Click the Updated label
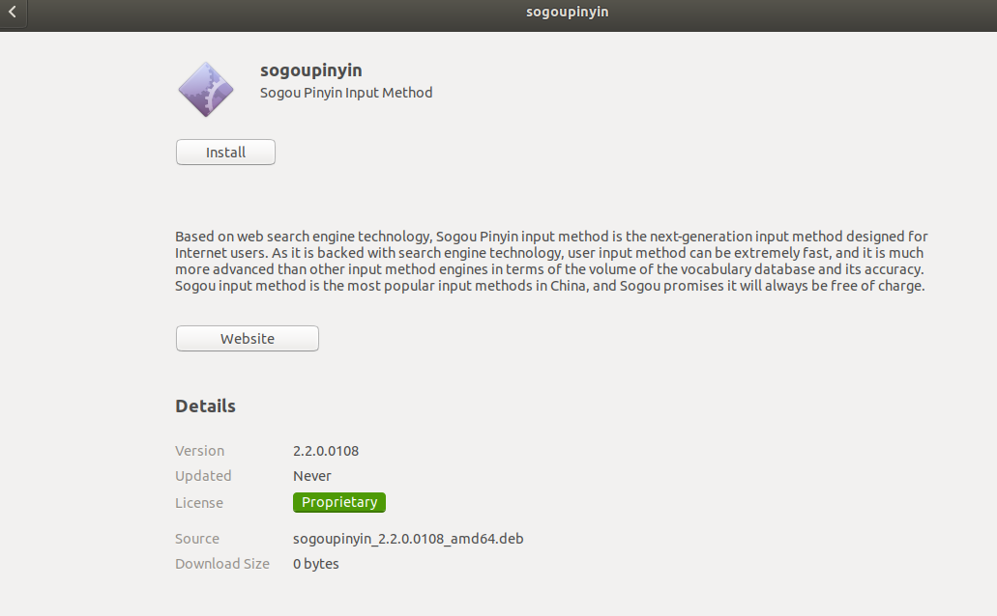This screenshot has height=616, width=997. pyautogui.click(x=203, y=476)
